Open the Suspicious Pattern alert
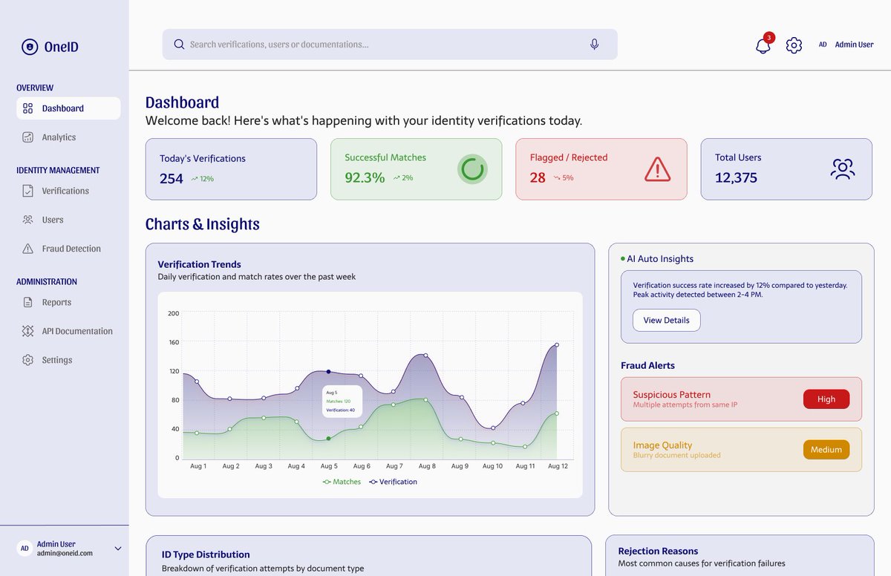The width and height of the screenshot is (891, 576). click(x=741, y=399)
